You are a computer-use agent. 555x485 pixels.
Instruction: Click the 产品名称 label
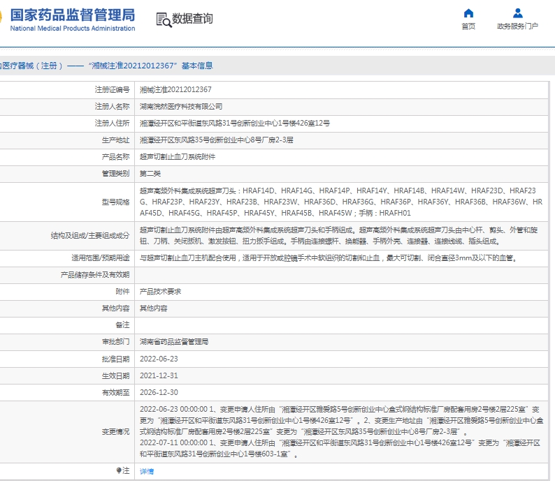pyautogui.click(x=116, y=156)
